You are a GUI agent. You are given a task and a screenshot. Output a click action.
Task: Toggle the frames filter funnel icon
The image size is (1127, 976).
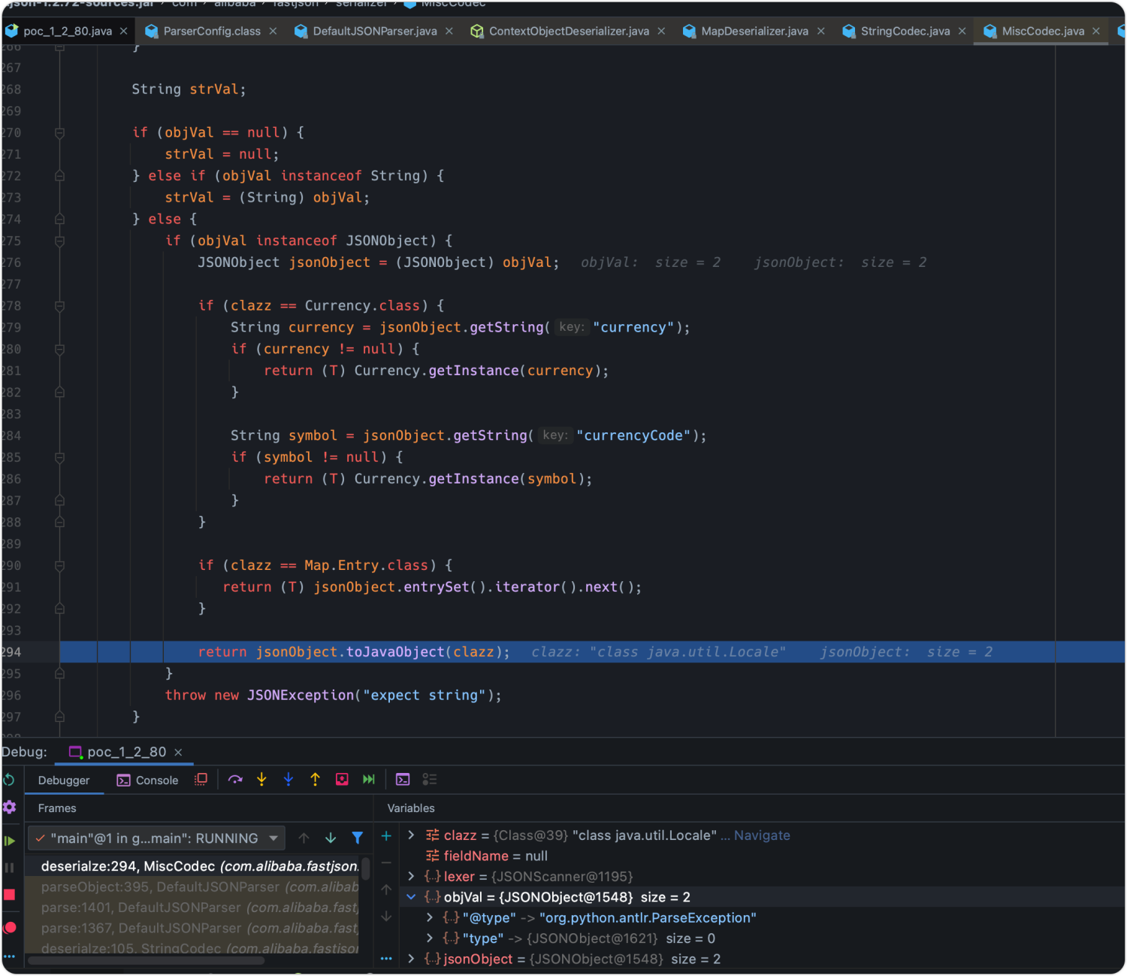coord(358,838)
